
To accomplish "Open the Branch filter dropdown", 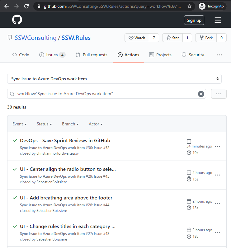I will (70, 124).
